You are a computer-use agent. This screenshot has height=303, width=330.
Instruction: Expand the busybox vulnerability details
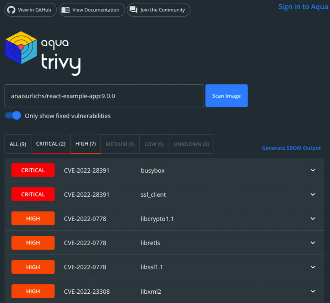[x=313, y=170]
